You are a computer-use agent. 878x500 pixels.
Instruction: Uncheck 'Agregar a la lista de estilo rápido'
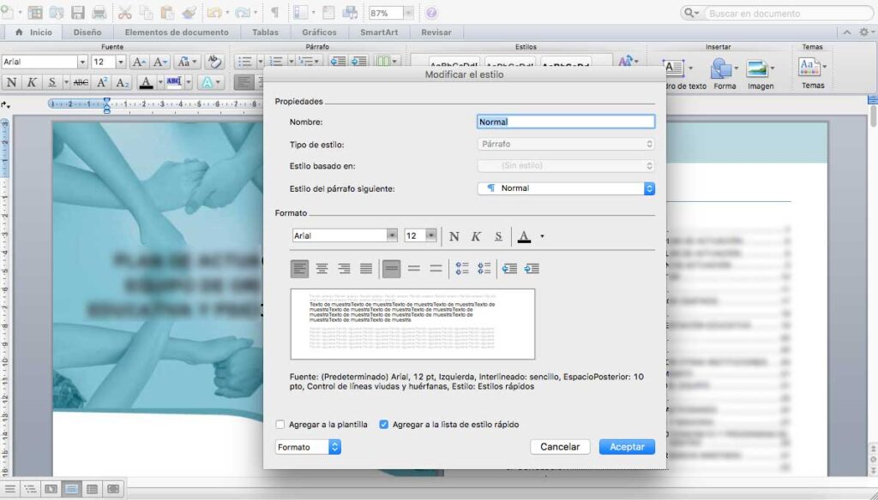coord(383,425)
